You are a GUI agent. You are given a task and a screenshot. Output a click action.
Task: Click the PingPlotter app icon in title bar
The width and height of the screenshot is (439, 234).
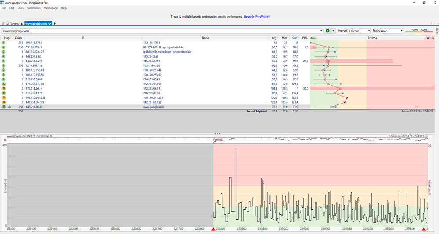[x=2, y=3]
